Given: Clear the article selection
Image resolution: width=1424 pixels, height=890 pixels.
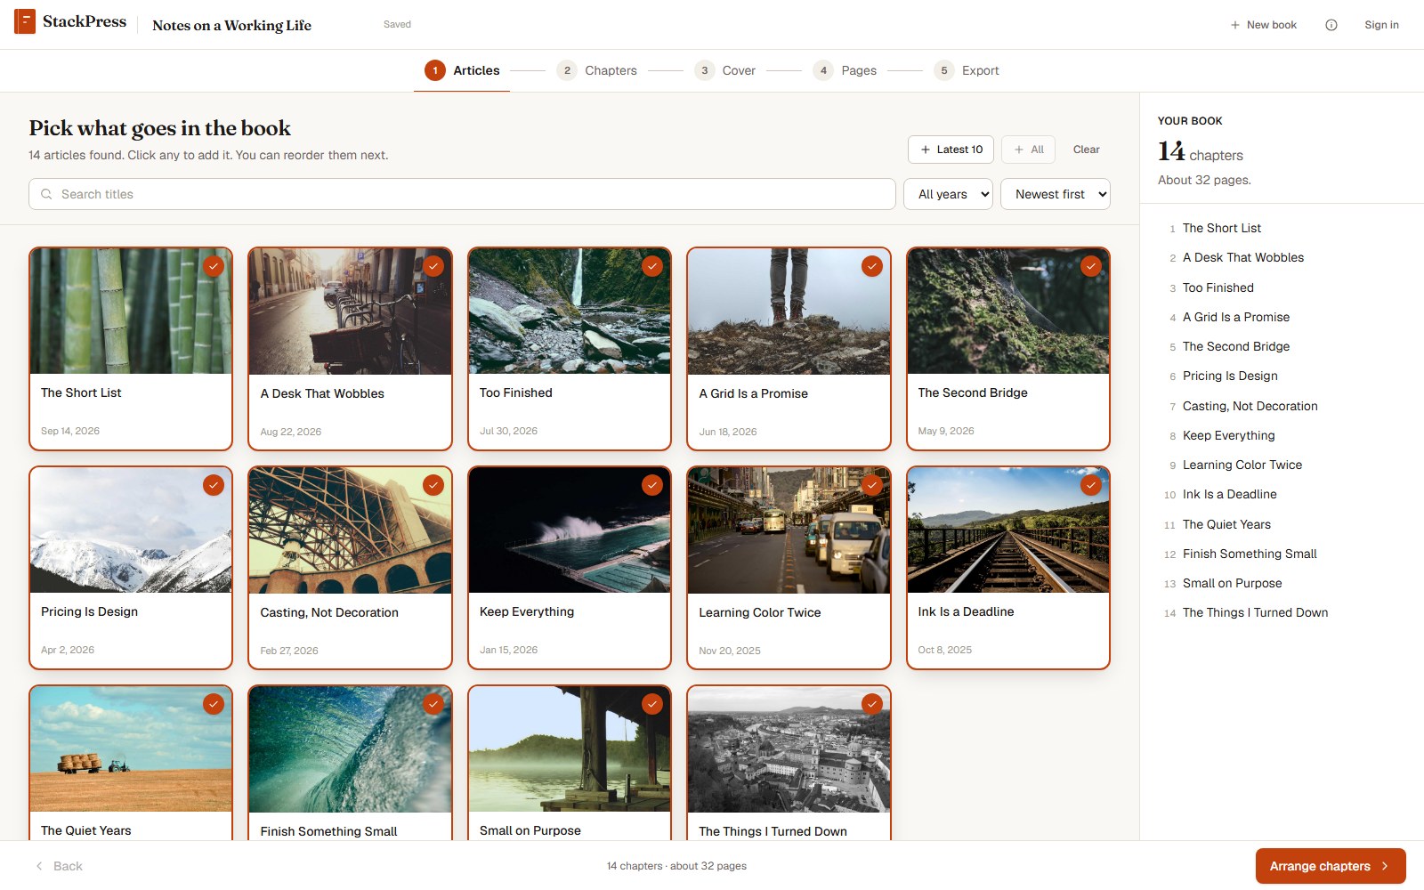Looking at the screenshot, I should [x=1086, y=150].
